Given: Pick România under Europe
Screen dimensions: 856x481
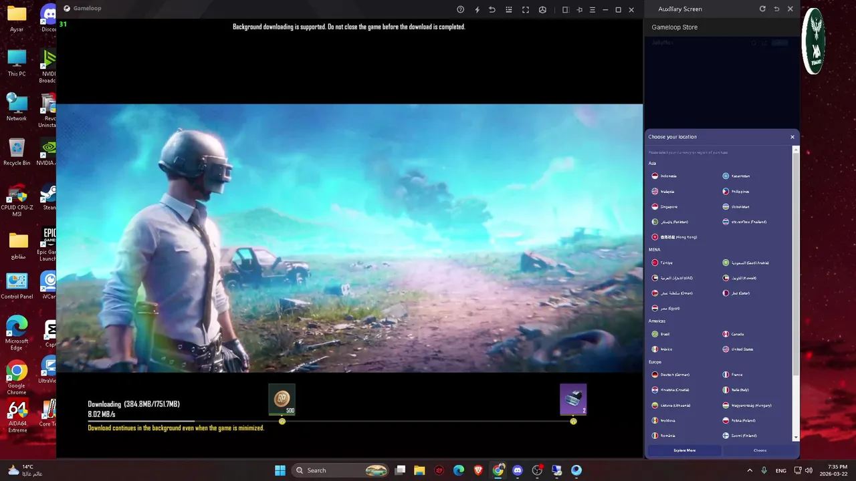Looking at the screenshot, I should [x=663, y=436].
